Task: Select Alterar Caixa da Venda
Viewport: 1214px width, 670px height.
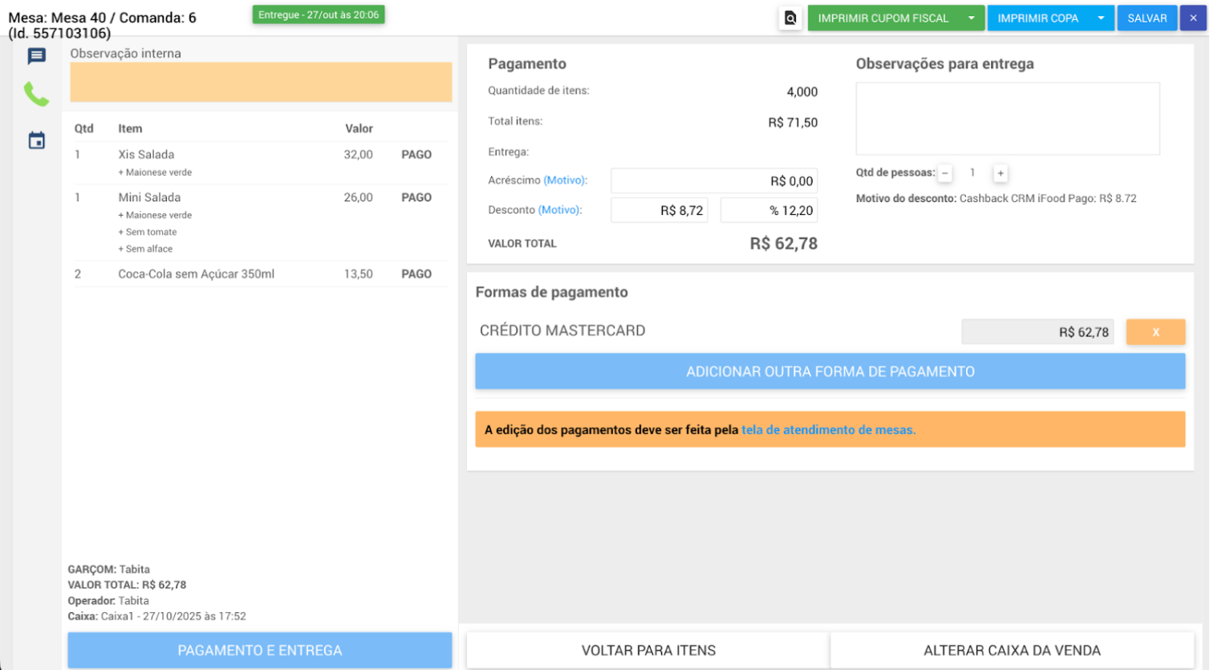Action: click(x=1011, y=650)
